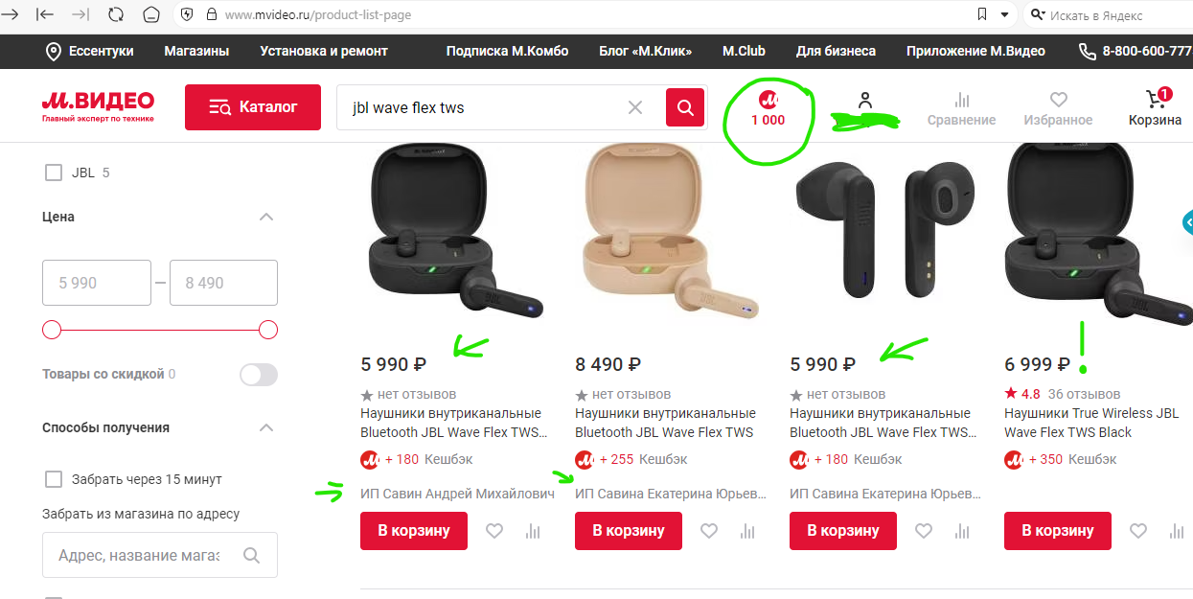
Task: Click the user profile icon
Action: pos(865,100)
